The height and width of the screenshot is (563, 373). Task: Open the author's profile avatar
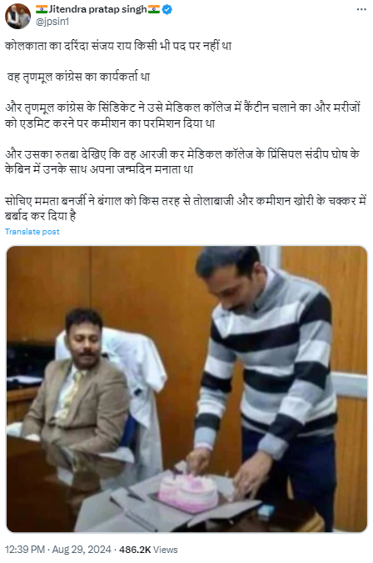click(17, 16)
